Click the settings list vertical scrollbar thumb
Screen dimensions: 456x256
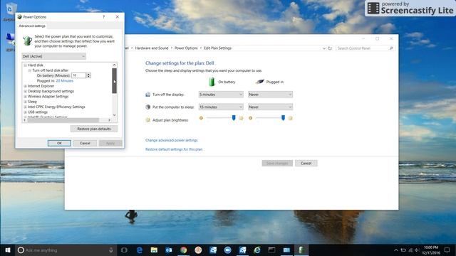pyautogui.click(x=114, y=80)
